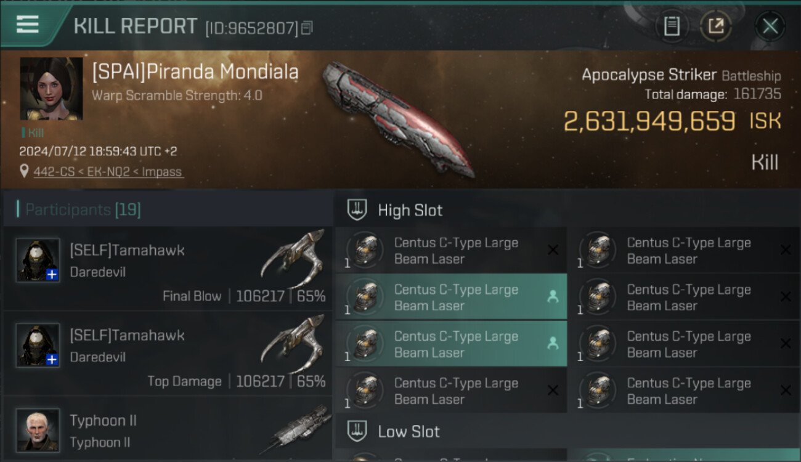Click the location pin icon
801x462 pixels.
(24, 171)
